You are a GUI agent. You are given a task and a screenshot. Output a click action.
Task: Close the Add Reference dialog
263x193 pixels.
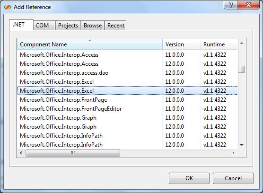coord(248,5)
